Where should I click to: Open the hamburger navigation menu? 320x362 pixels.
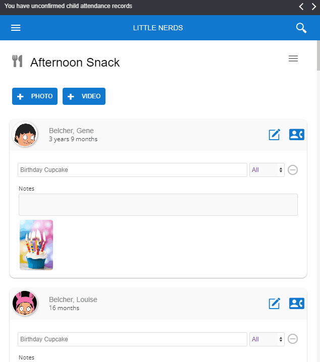pos(16,28)
